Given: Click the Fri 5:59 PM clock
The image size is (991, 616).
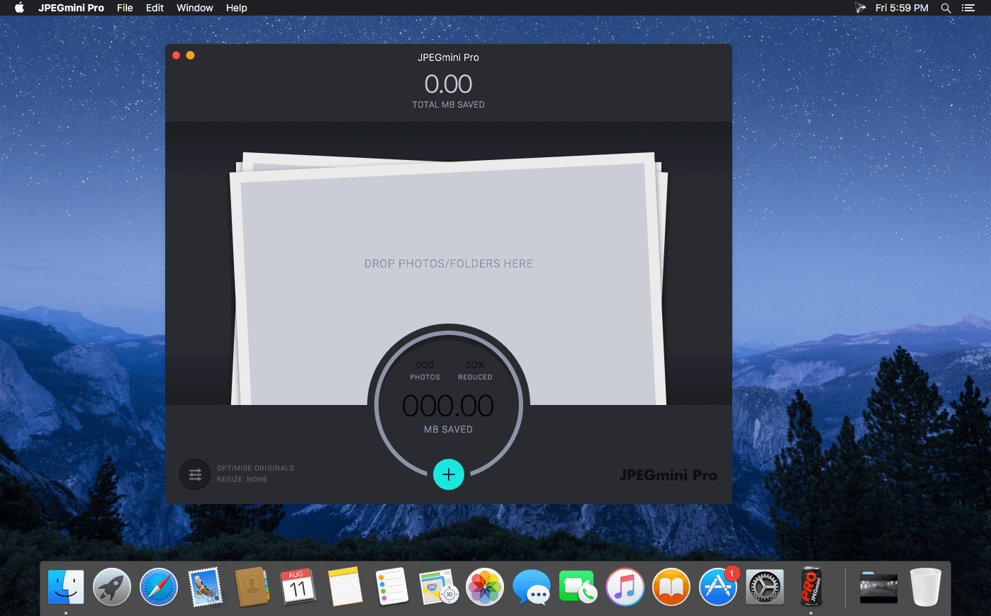Looking at the screenshot, I should (902, 8).
